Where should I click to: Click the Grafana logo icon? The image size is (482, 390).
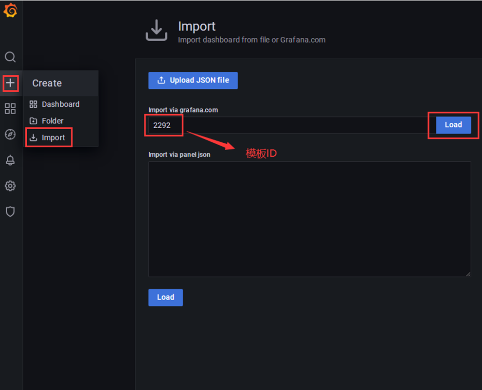(10, 10)
